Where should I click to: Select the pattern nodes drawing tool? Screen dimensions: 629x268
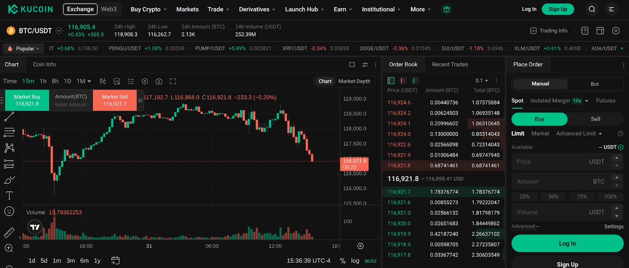(9, 148)
